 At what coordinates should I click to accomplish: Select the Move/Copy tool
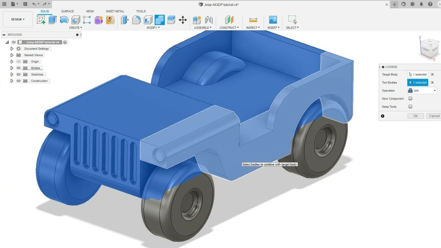(x=183, y=20)
